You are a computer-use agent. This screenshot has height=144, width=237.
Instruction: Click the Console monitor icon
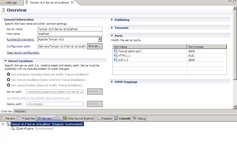click(x=116, y=118)
